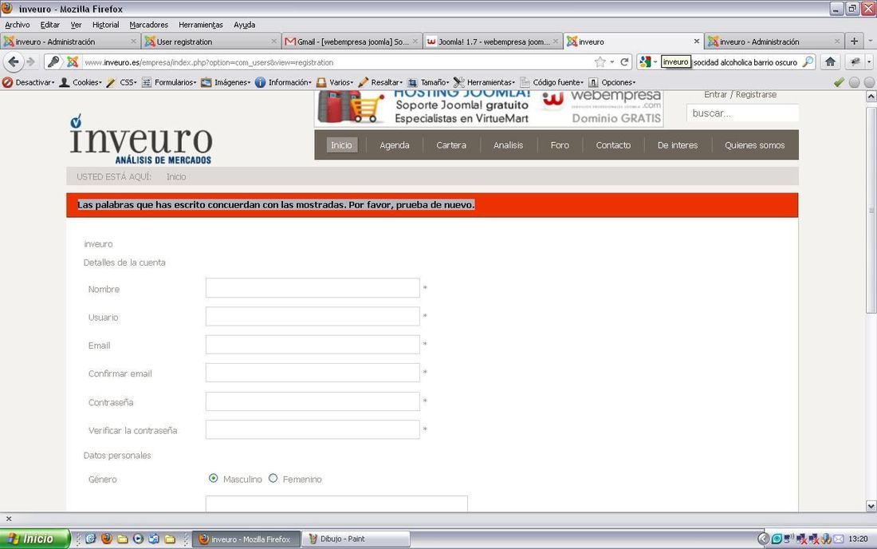The width and height of the screenshot is (877, 549).
Task: Open a new tab with plus button
Action: (x=854, y=41)
